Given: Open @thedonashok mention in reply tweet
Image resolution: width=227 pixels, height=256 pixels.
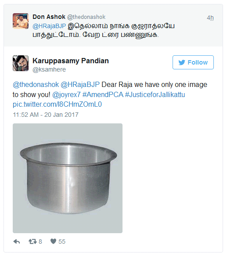Looking at the screenshot, I should [36, 85].
